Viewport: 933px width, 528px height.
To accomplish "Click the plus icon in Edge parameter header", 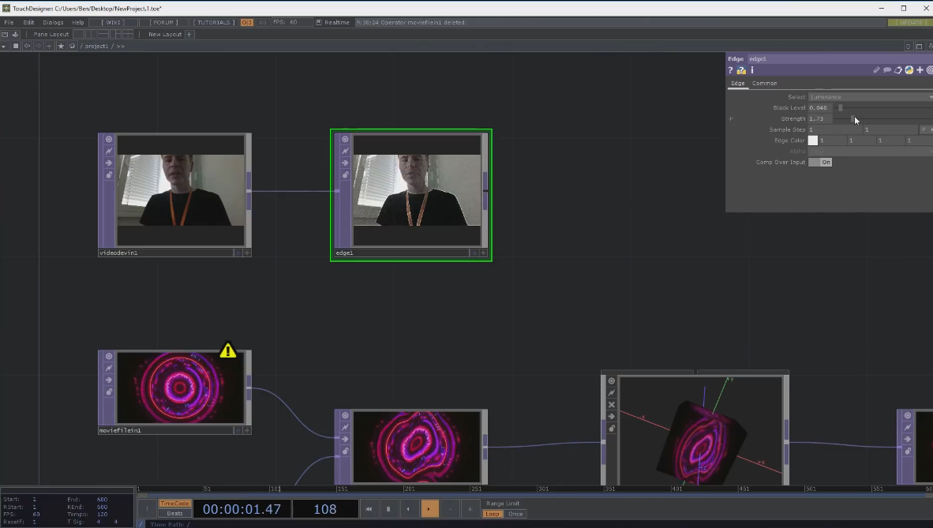I will [920, 70].
